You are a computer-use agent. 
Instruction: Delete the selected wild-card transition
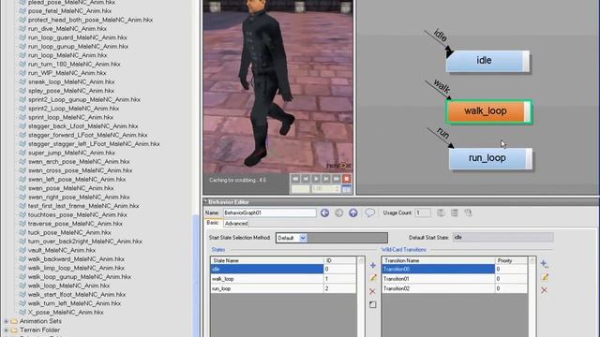click(x=544, y=290)
